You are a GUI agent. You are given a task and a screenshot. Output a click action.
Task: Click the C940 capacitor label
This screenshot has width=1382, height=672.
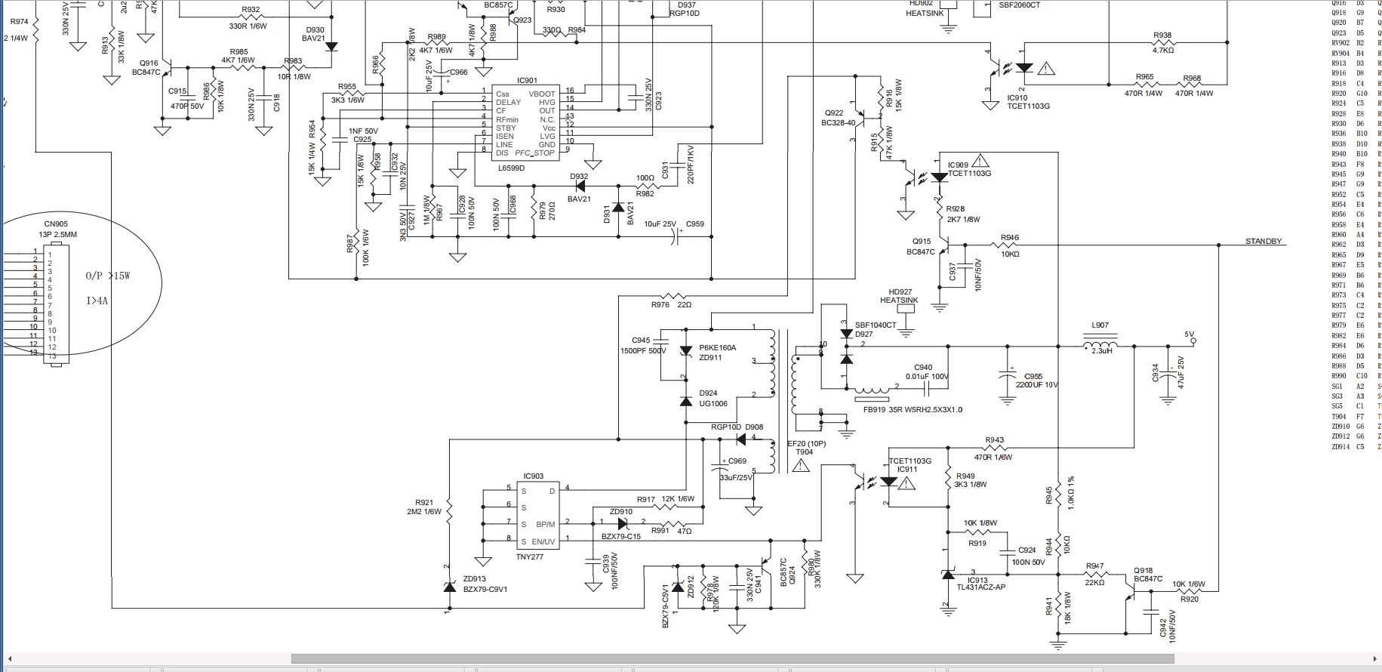tap(923, 368)
